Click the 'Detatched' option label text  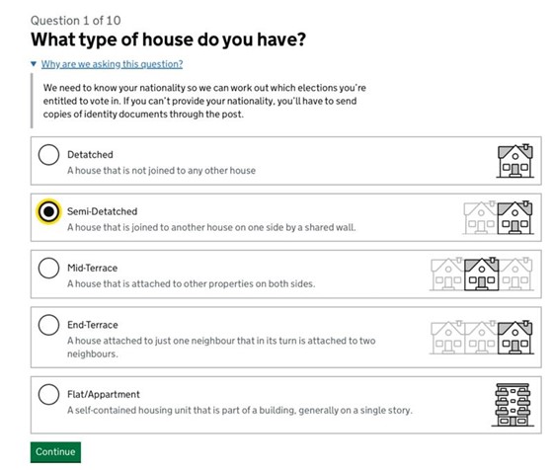pyautogui.click(x=90, y=155)
